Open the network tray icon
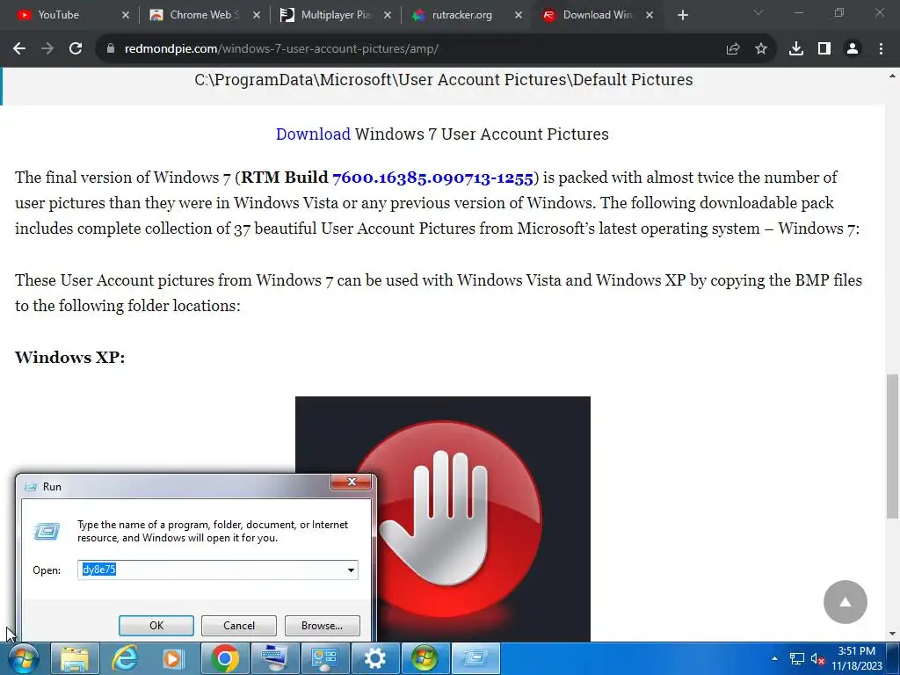This screenshot has height=675, width=900. [796, 659]
